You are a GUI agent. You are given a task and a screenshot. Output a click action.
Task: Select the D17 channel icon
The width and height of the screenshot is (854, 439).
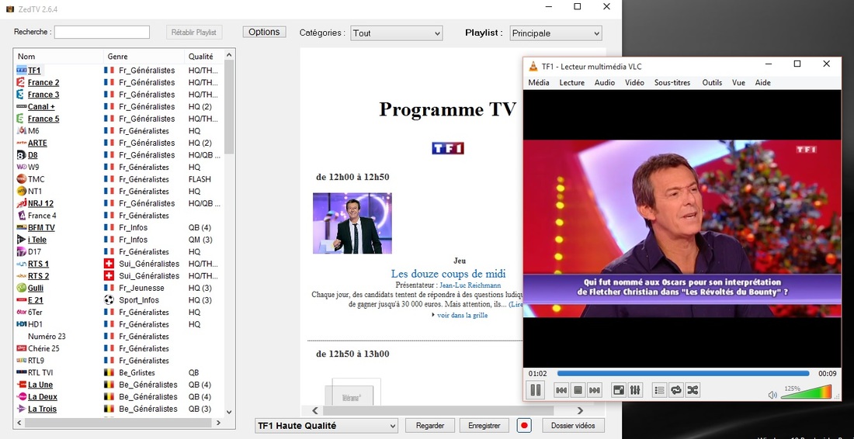21,251
